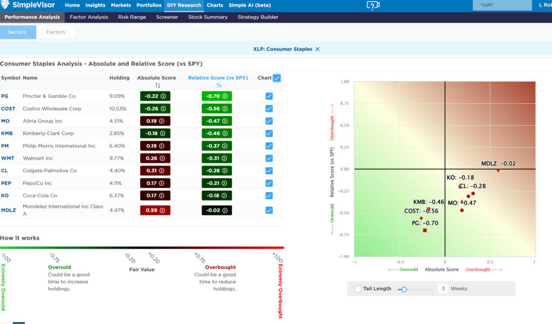
Task: Open detail arrow on COST relative score
Action: [x=225, y=109]
